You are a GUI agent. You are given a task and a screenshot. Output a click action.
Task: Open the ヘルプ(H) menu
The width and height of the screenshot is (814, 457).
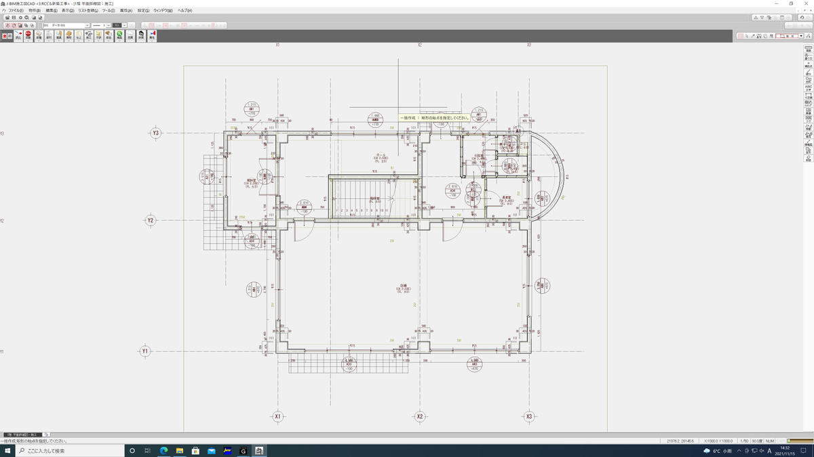[x=185, y=11]
